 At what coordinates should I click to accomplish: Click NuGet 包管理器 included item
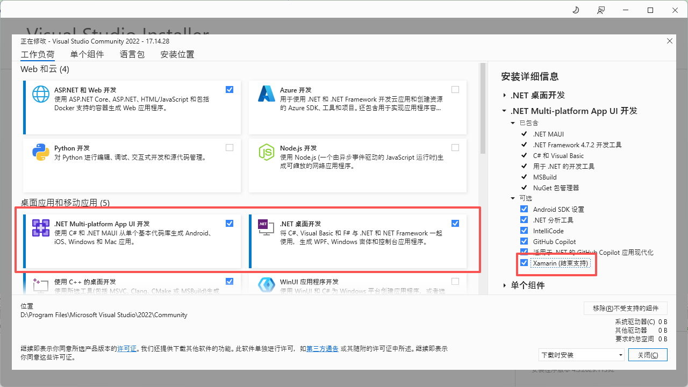pos(556,188)
